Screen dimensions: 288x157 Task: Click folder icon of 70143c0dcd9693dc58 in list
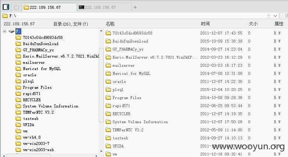pyautogui.click(x=108, y=33)
